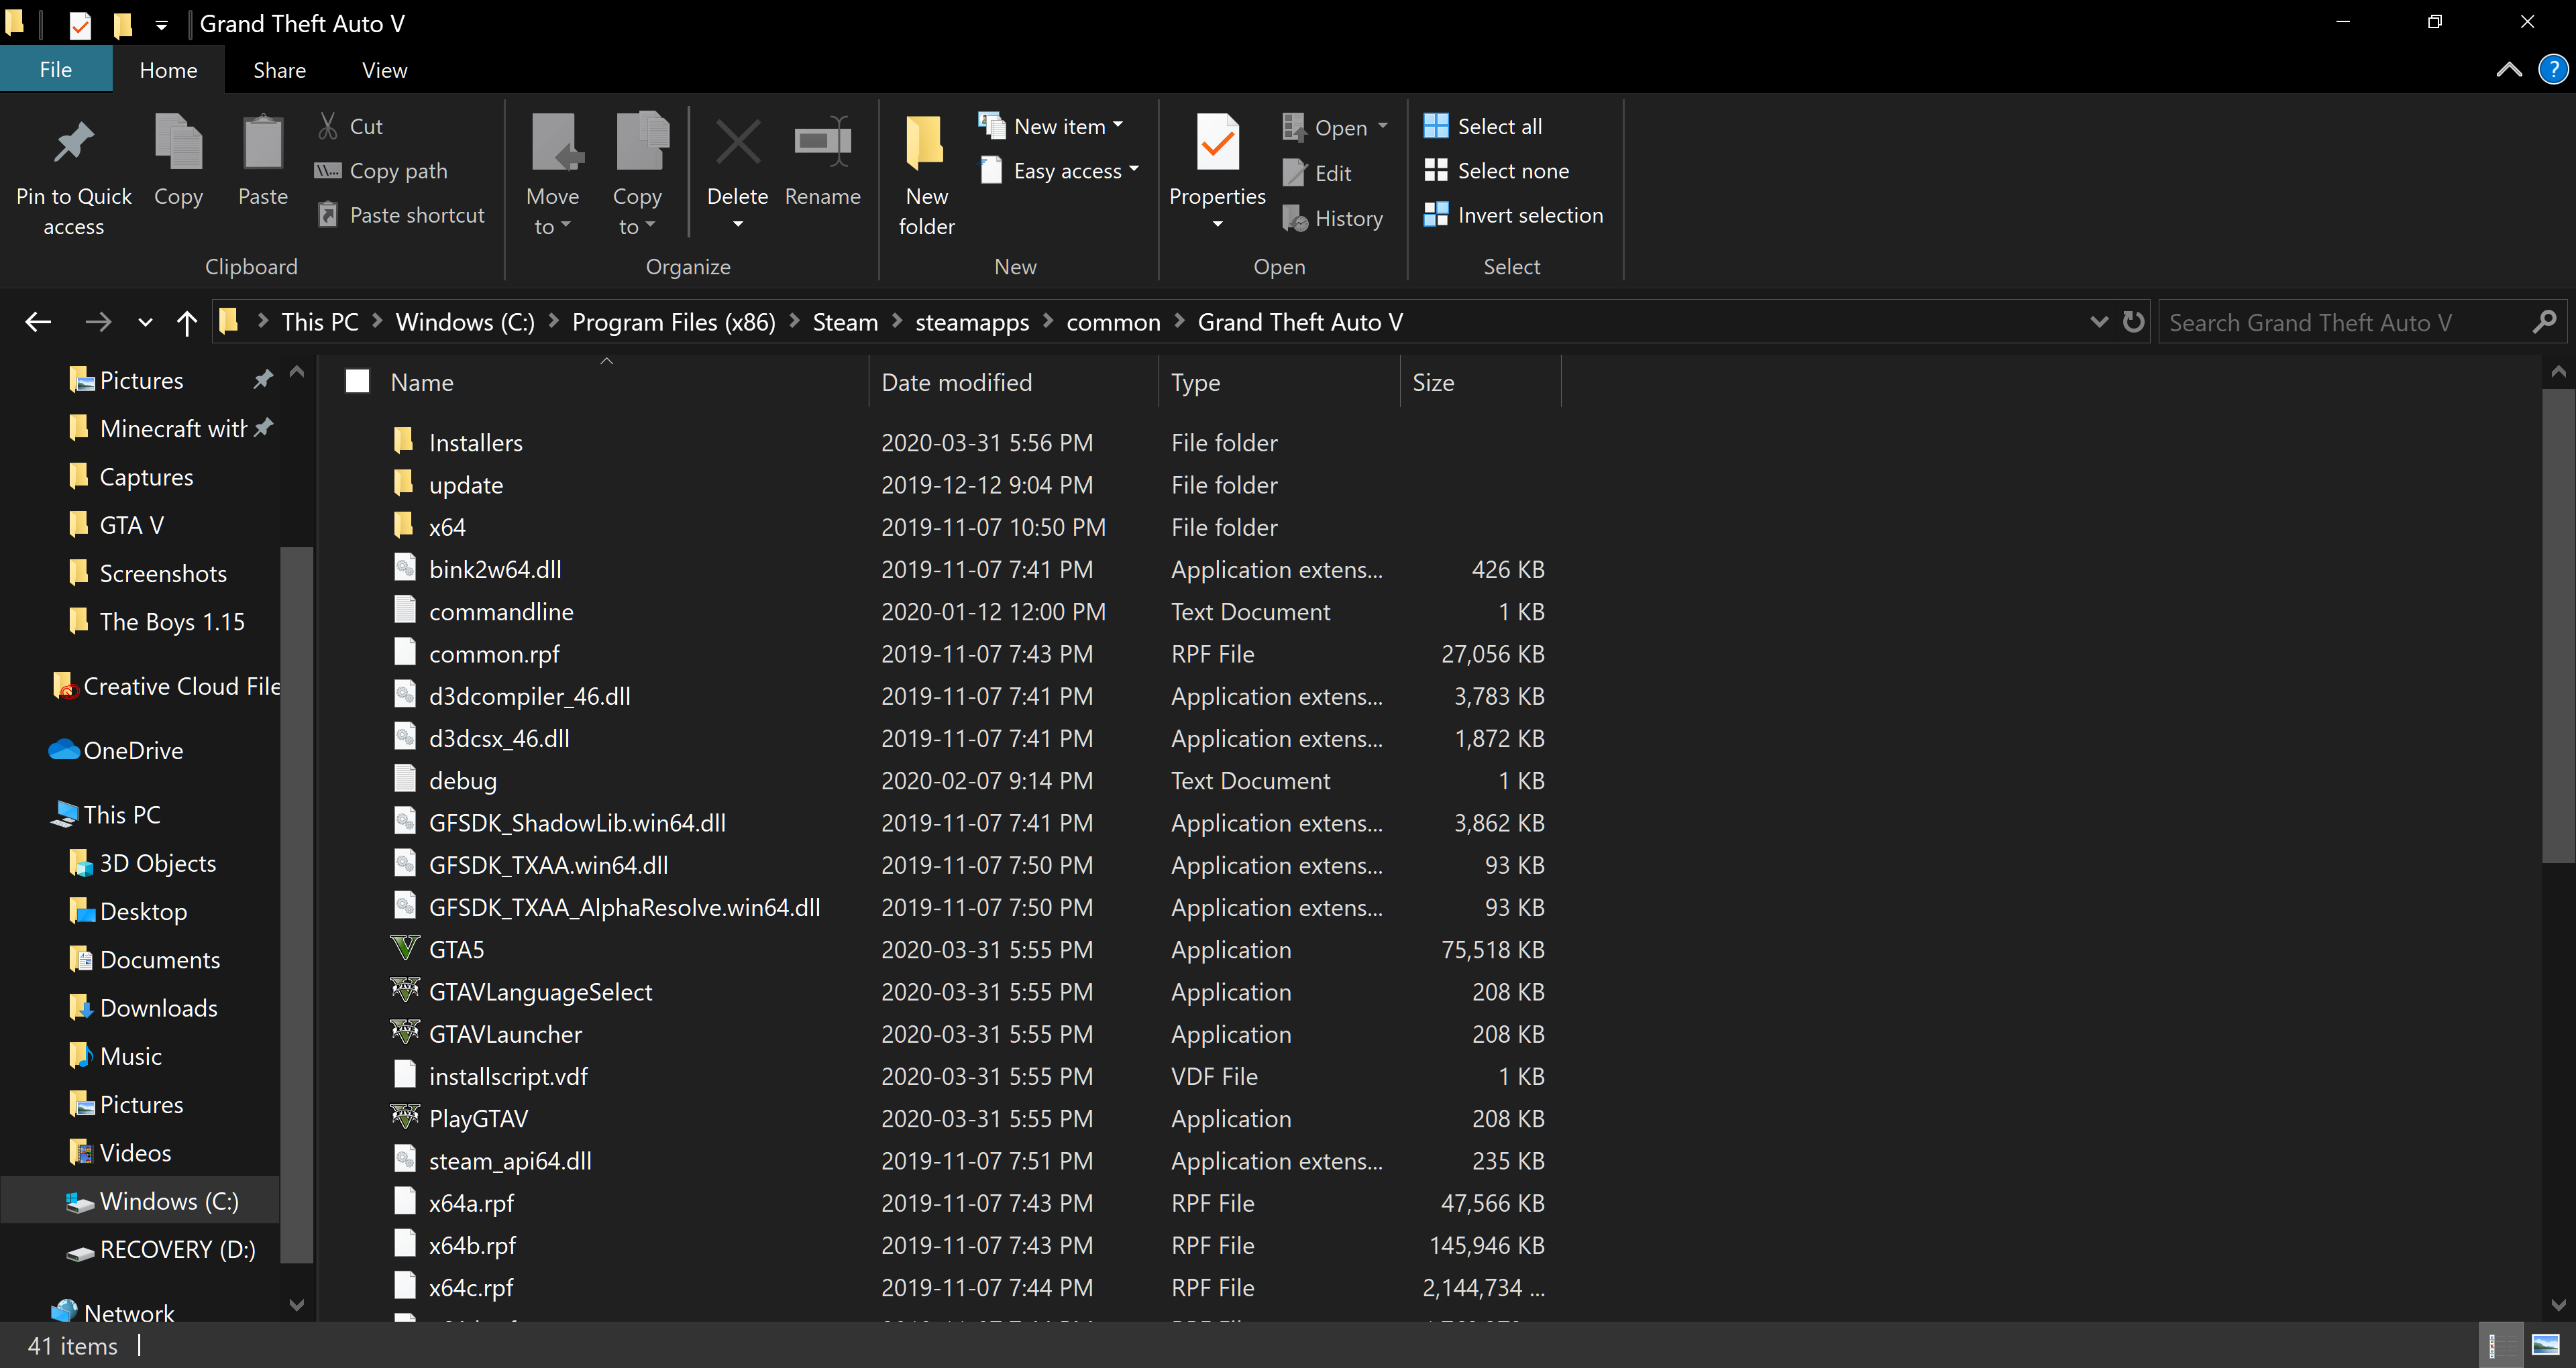The height and width of the screenshot is (1368, 2576).
Task: Go back with the left arrow
Action: click(x=38, y=322)
